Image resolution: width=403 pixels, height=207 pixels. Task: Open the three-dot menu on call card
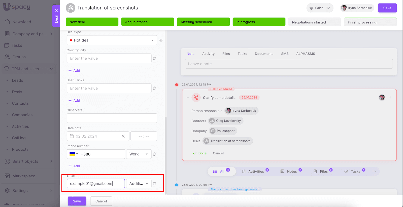tap(390, 98)
